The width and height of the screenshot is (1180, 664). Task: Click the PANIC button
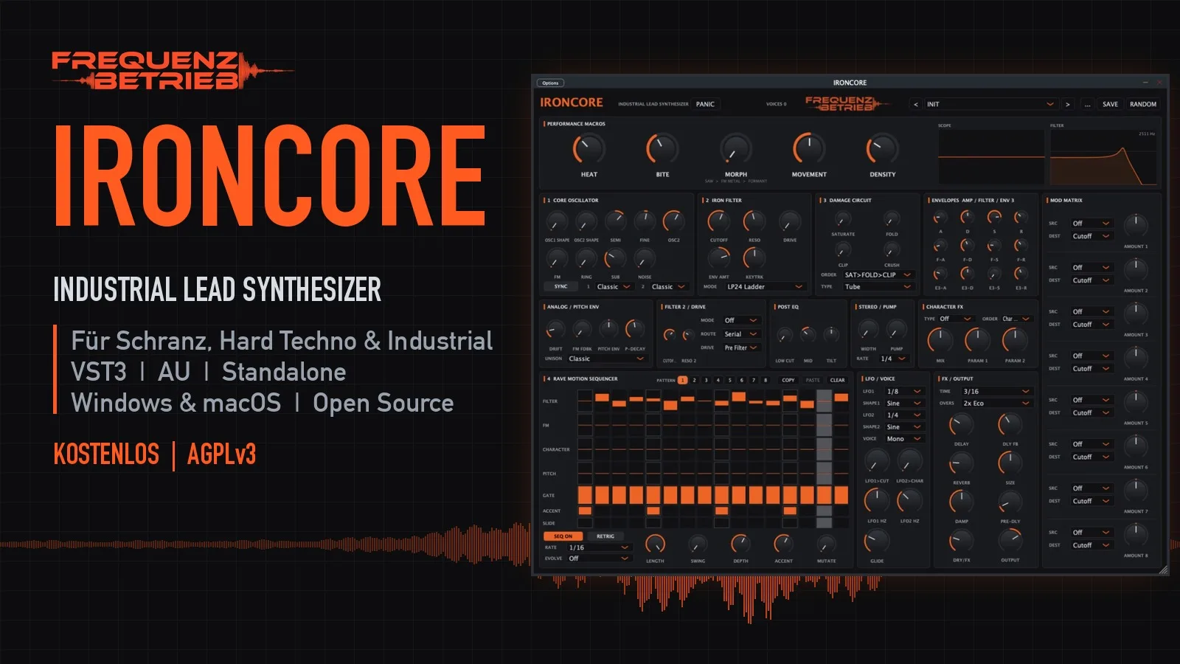point(705,104)
